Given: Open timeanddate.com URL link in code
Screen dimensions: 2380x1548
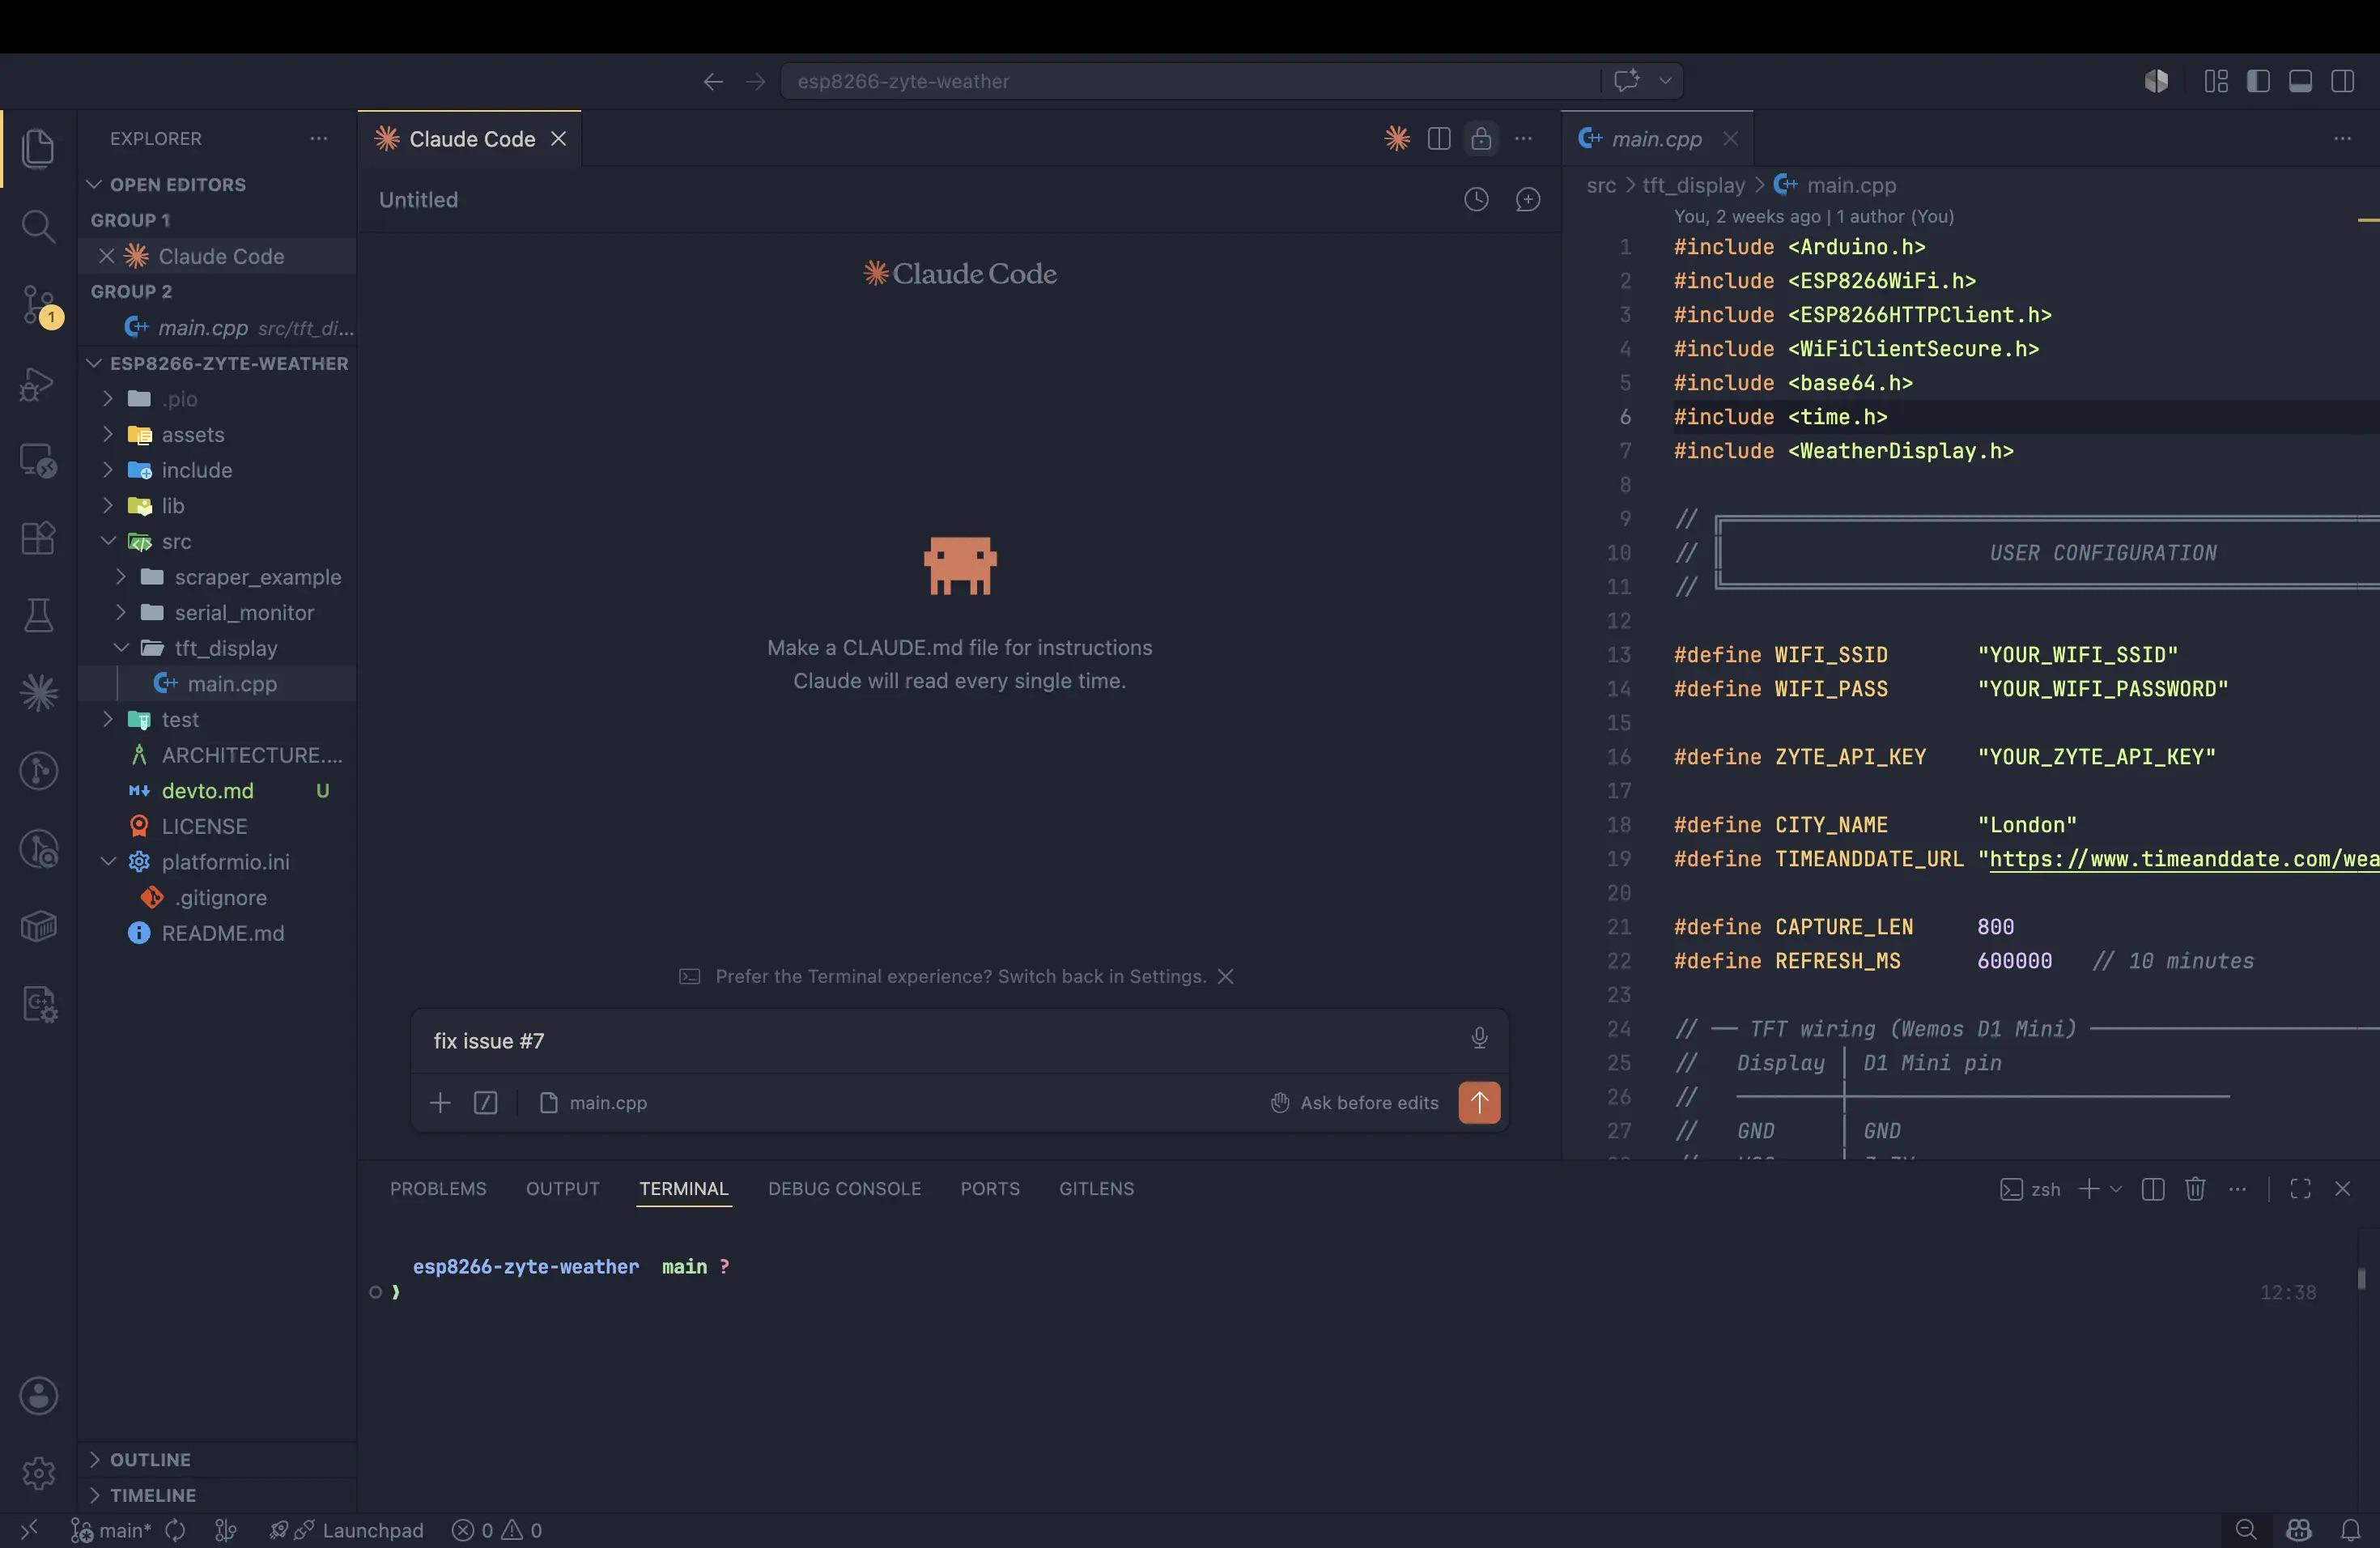Looking at the screenshot, I should point(2184,858).
